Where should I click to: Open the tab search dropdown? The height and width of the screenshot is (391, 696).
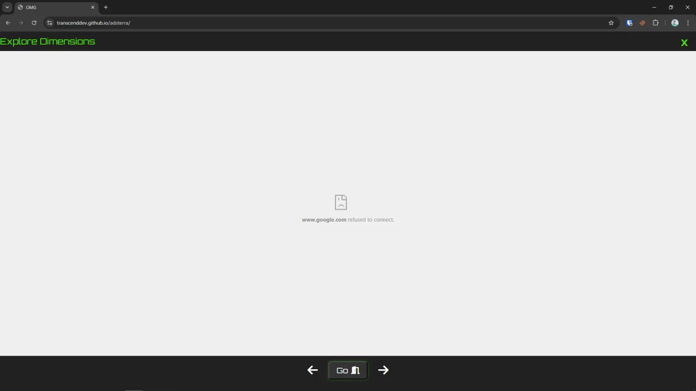pos(7,8)
